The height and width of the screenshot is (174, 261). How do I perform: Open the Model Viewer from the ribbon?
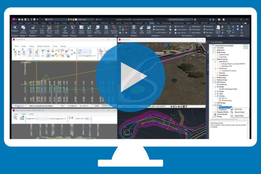89,29
